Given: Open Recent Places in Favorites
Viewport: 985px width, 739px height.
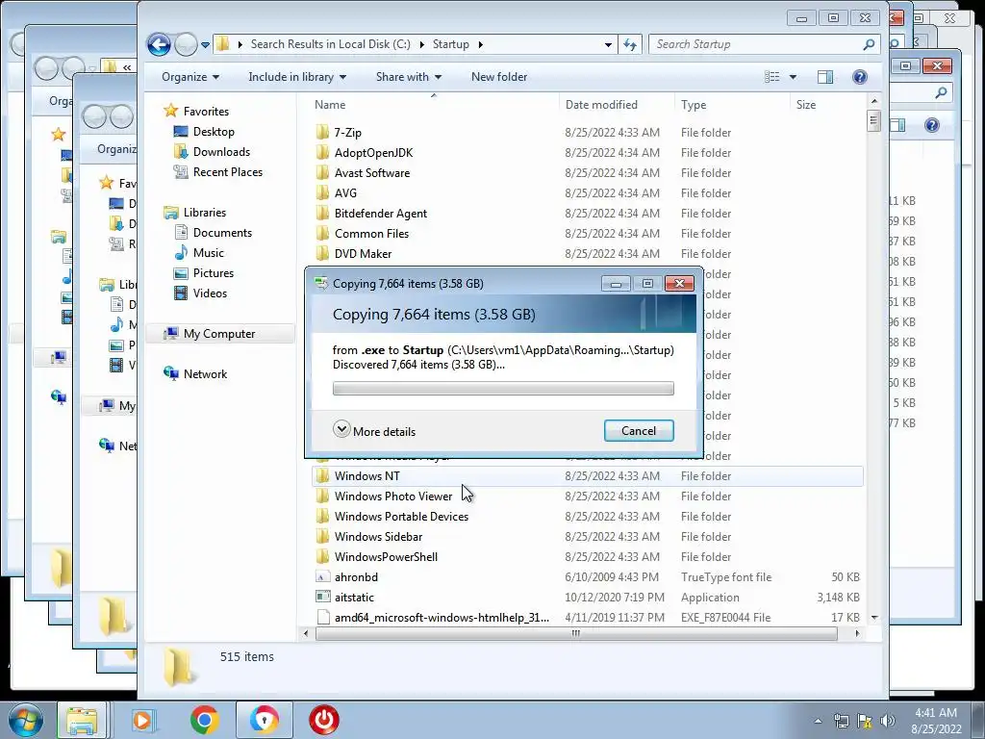Looking at the screenshot, I should pos(227,171).
